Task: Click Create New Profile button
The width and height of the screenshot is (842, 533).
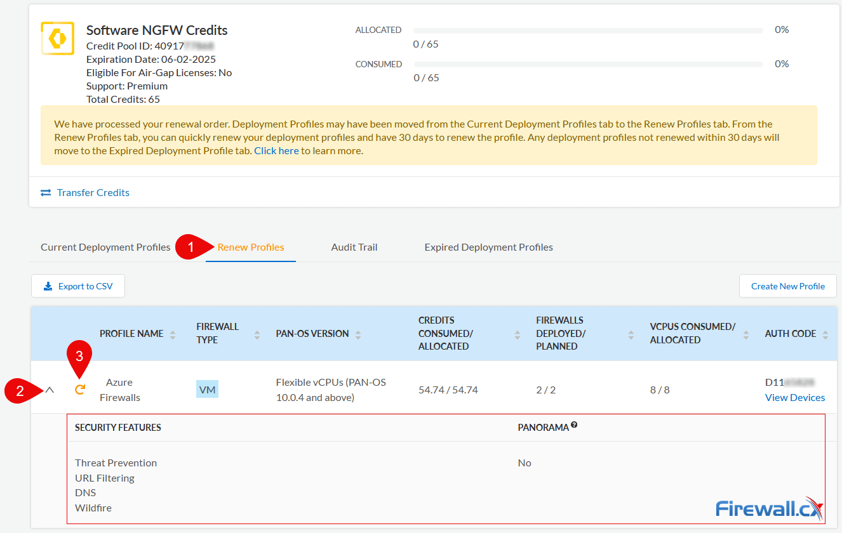Action: pos(788,286)
